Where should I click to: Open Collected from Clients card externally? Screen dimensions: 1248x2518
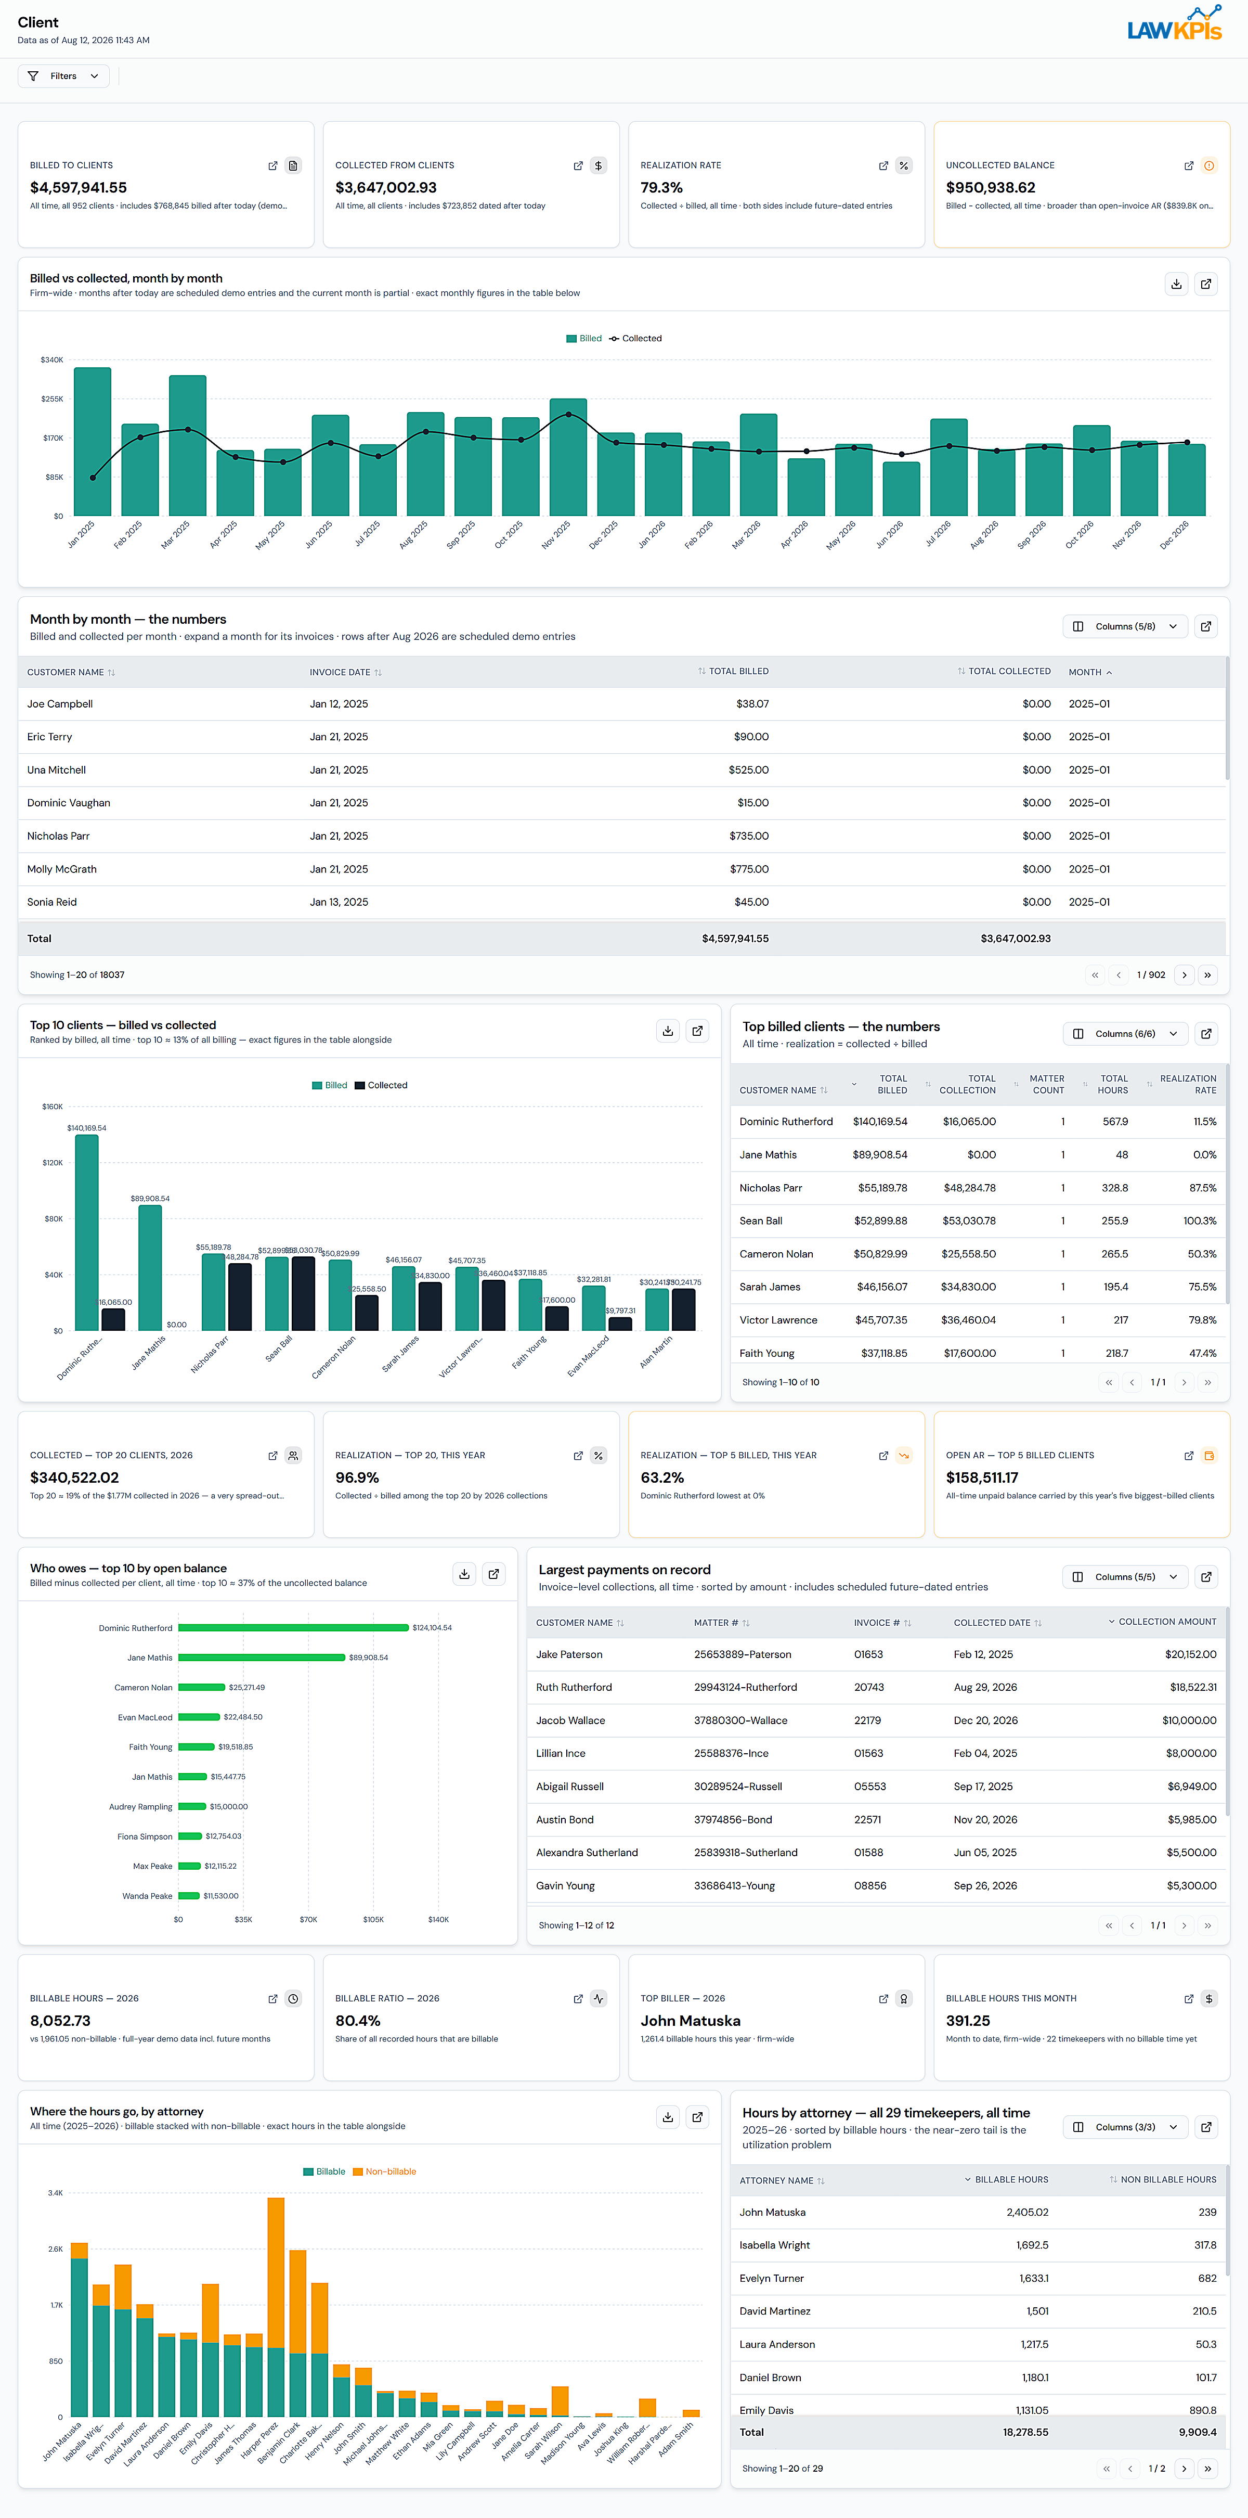(578, 166)
